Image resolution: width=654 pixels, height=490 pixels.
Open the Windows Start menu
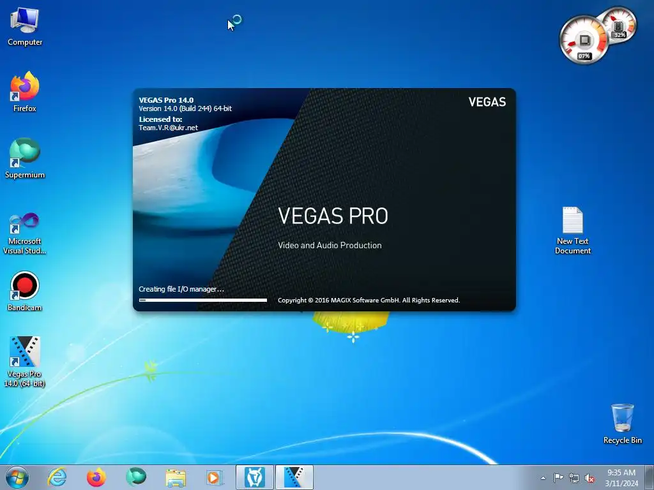[x=17, y=477]
